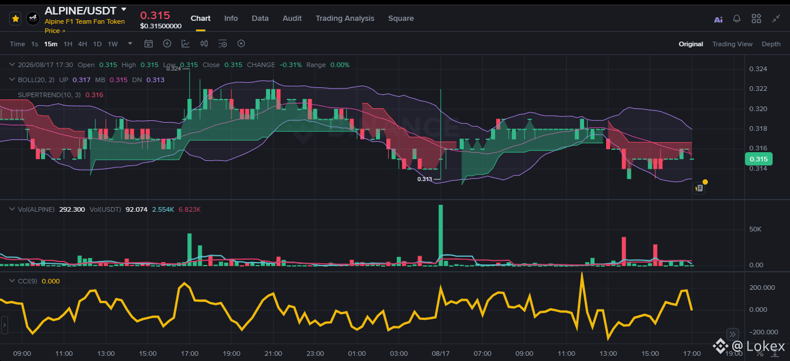Click the green 0.315 current price tag
The image size is (790, 361).
tap(758, 159)
